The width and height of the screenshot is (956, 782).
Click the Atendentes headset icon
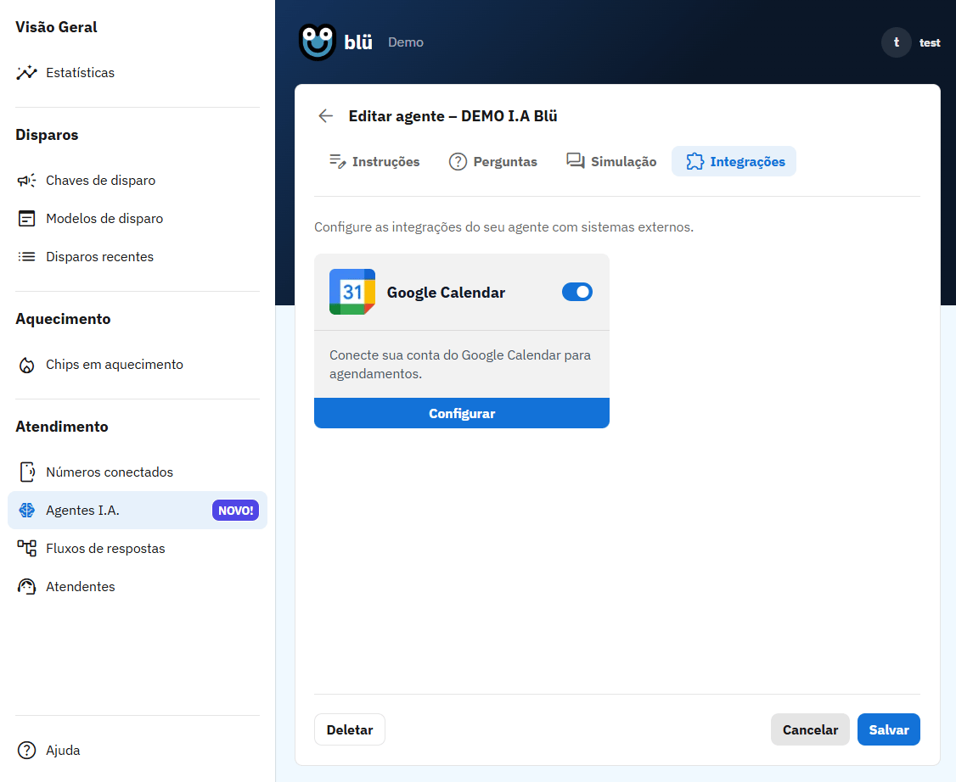(27, 587)
